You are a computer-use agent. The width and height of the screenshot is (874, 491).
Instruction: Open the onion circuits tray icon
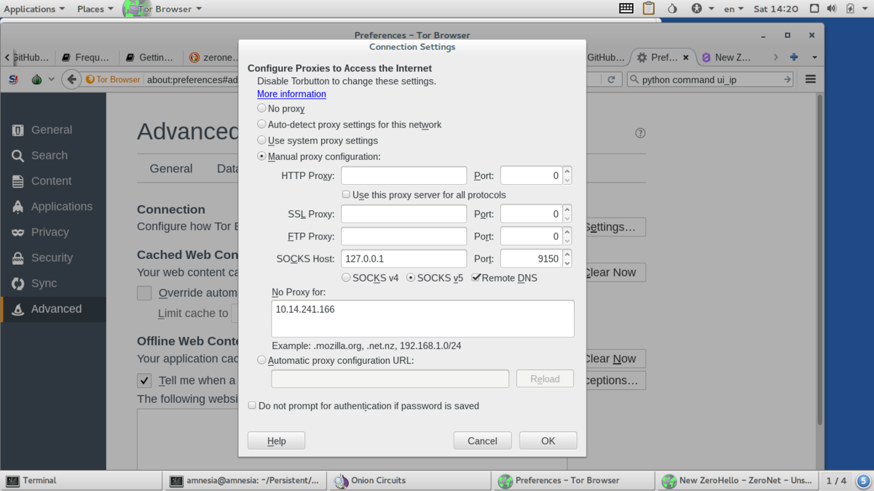point(672,9)
